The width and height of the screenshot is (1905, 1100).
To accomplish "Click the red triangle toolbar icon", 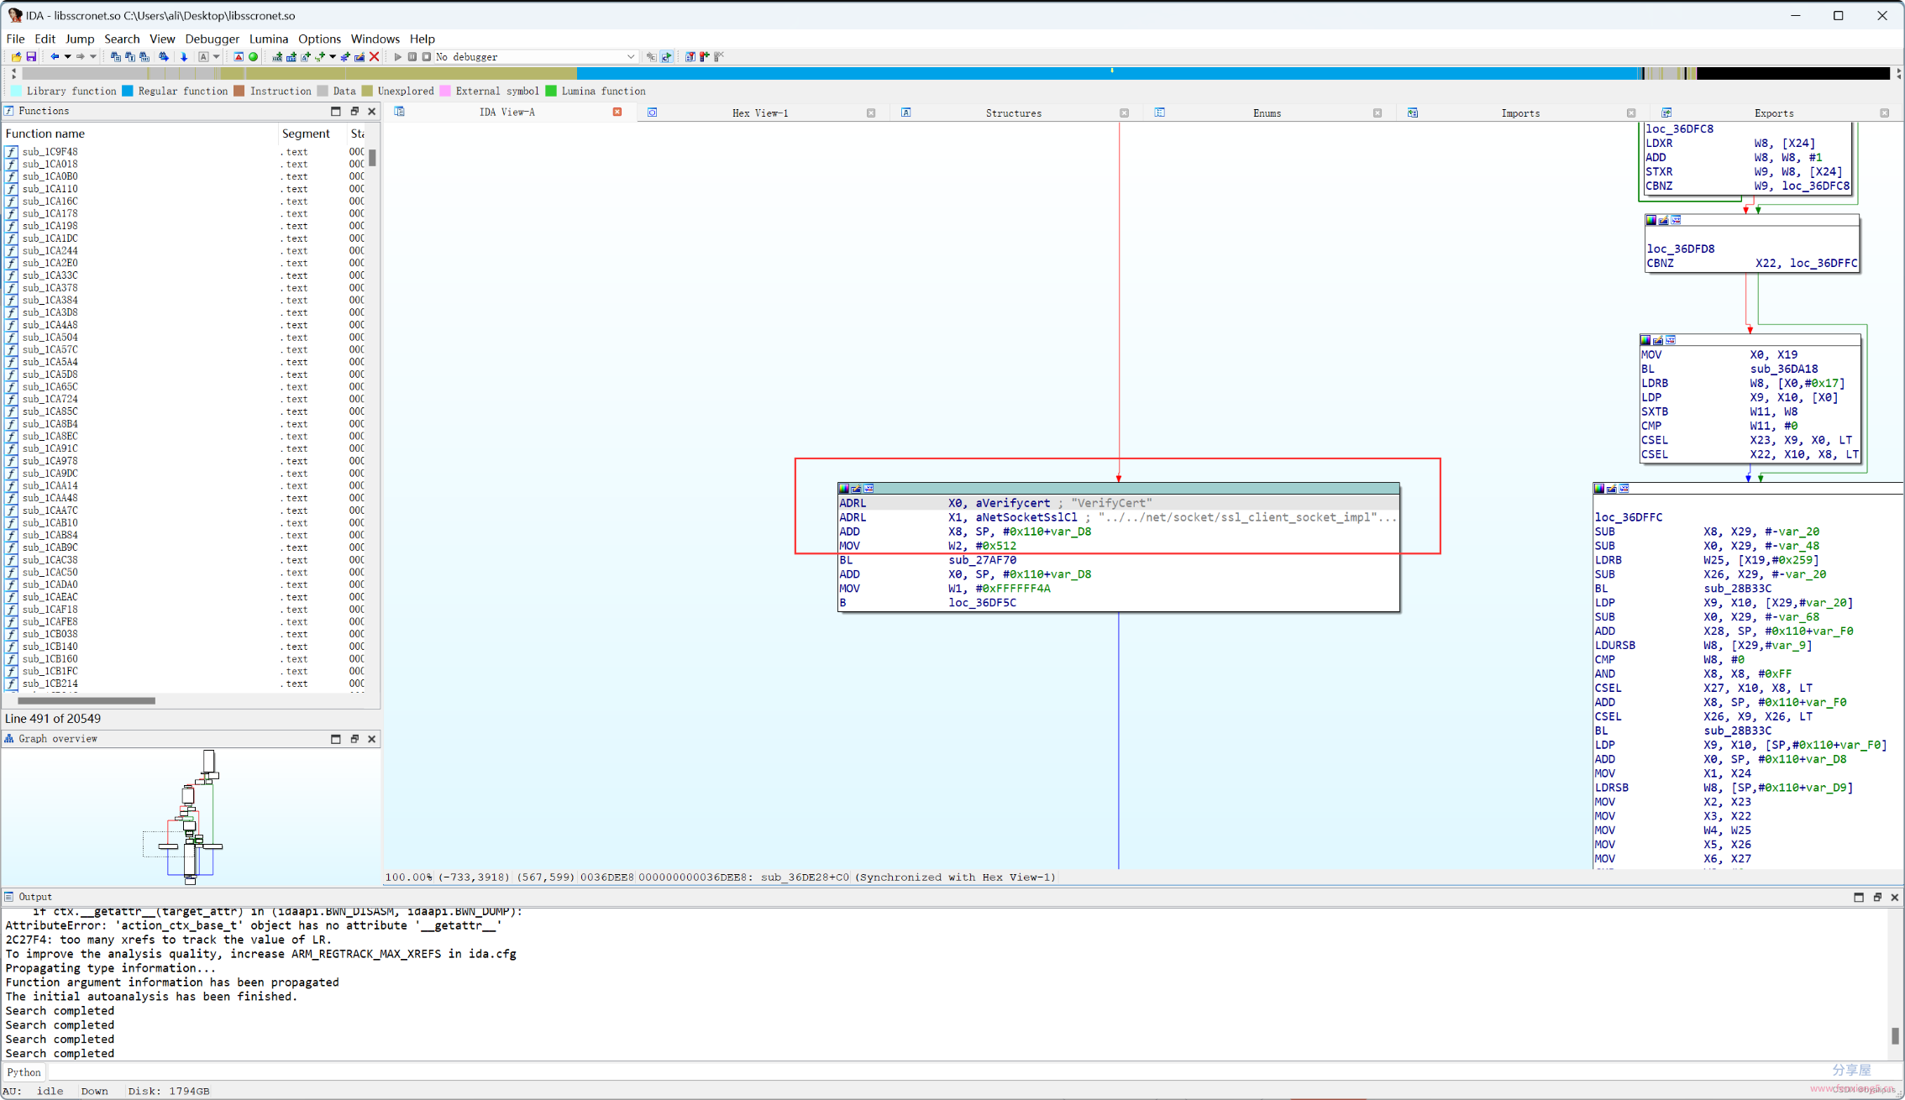I will [x=239, y=56].
